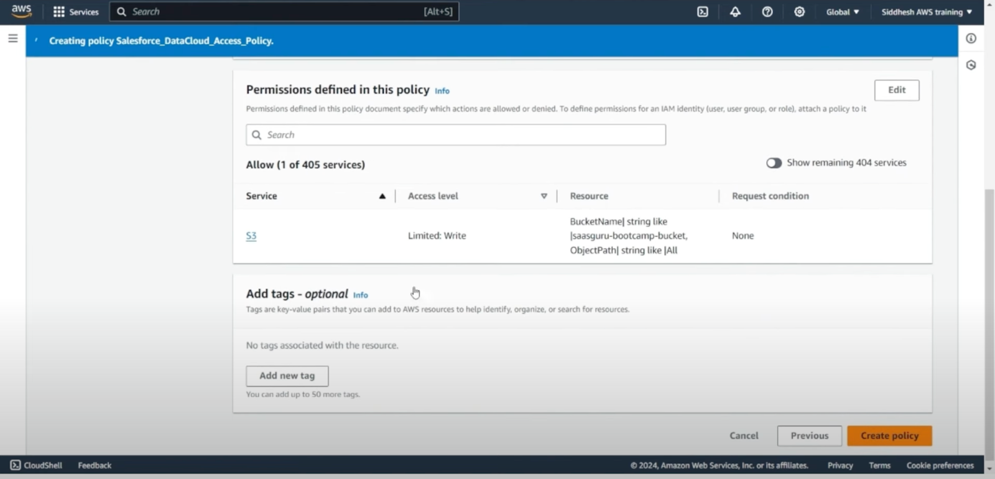Open the Terms link in footer

click(x=879, y=465)
